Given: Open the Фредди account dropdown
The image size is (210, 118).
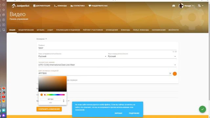Looking at the screenshot, I should pos(189,6).
